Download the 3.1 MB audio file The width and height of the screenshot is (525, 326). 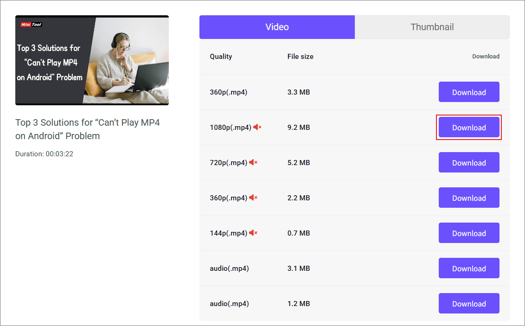pyautogui.click(x=469, y=268)
